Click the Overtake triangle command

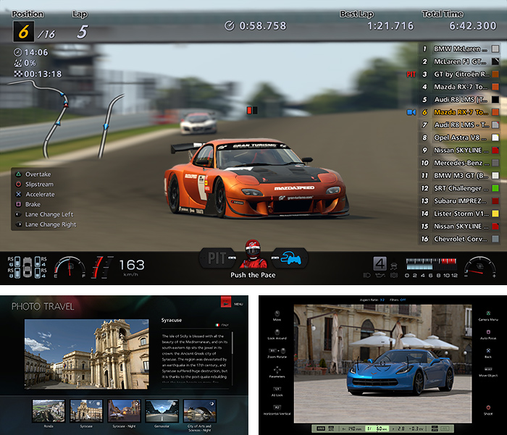tap(33, 174)
